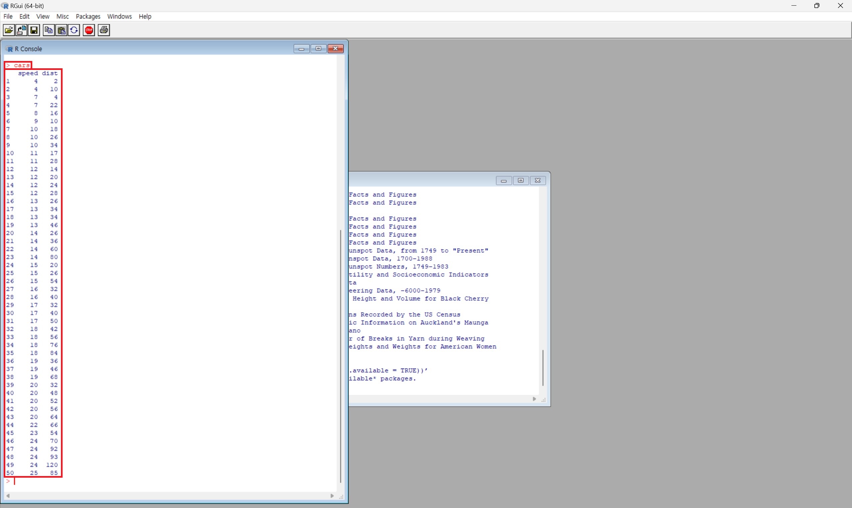Click the Open script toolbar icon

point(9,30)
